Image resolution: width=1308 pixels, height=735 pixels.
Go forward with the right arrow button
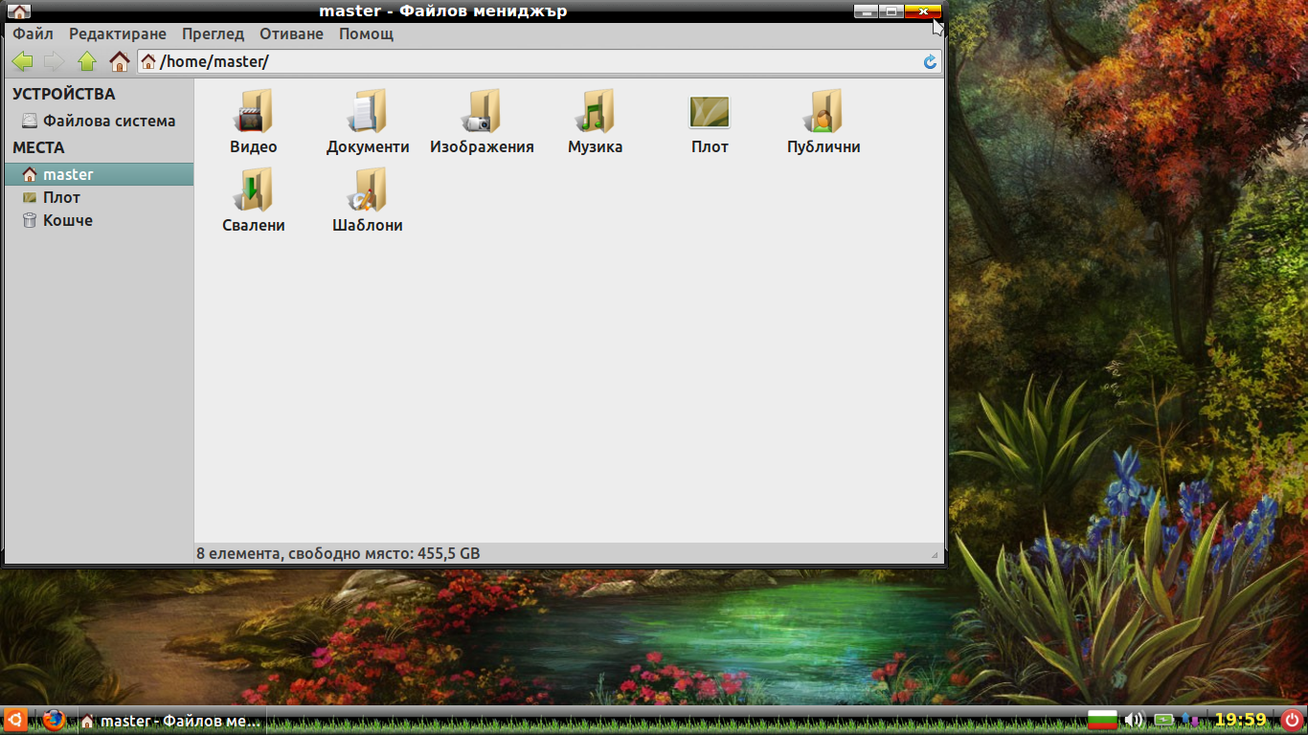pyautogui.click(x=54, y=62)
